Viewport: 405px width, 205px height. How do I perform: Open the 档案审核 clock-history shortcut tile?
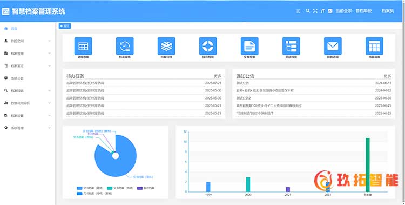(125, 46)
